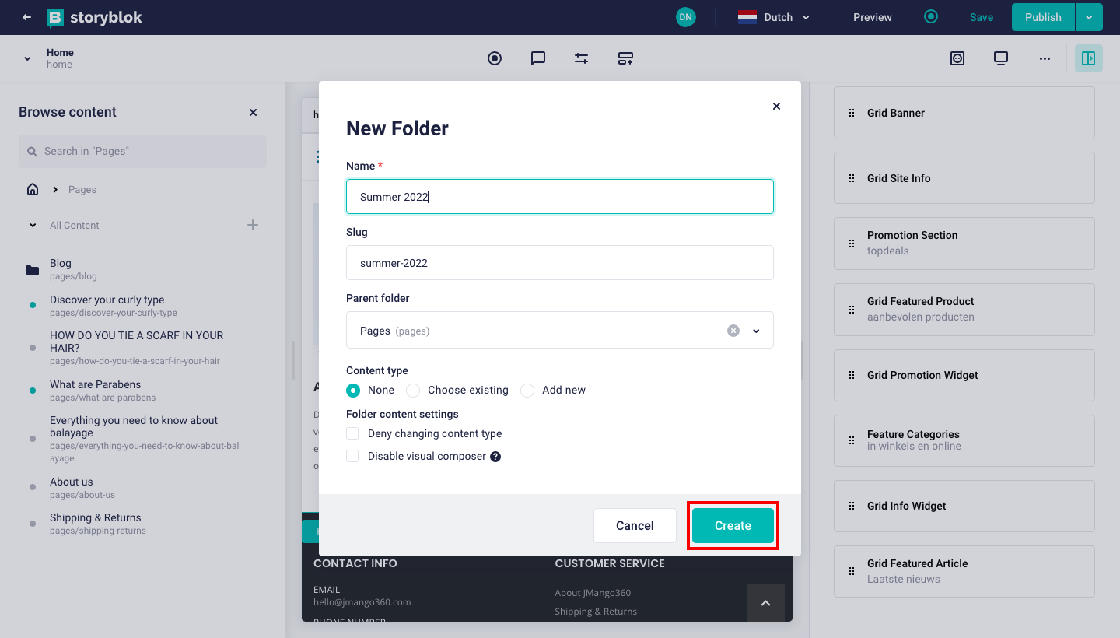Screen dimensions: 1120x638
Task: Click into the Slug input field
Action: tap(559, 263)
